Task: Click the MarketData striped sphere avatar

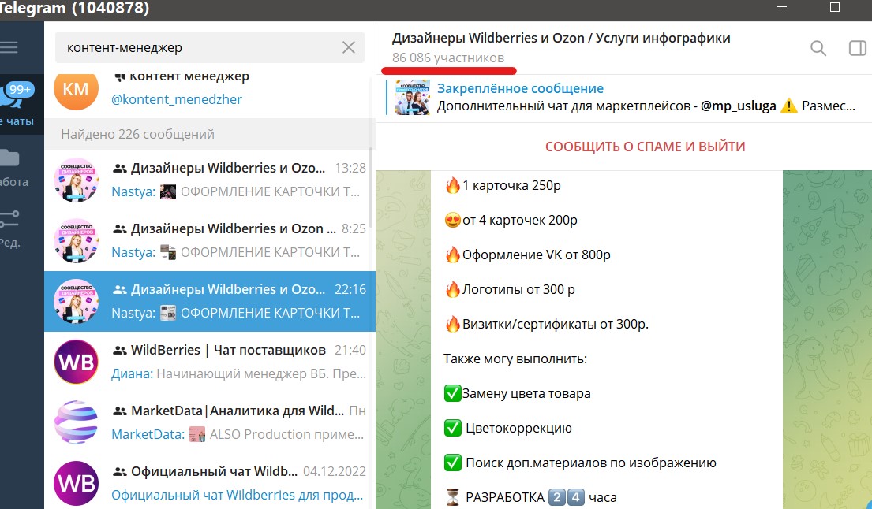Action: click(77, 422)
